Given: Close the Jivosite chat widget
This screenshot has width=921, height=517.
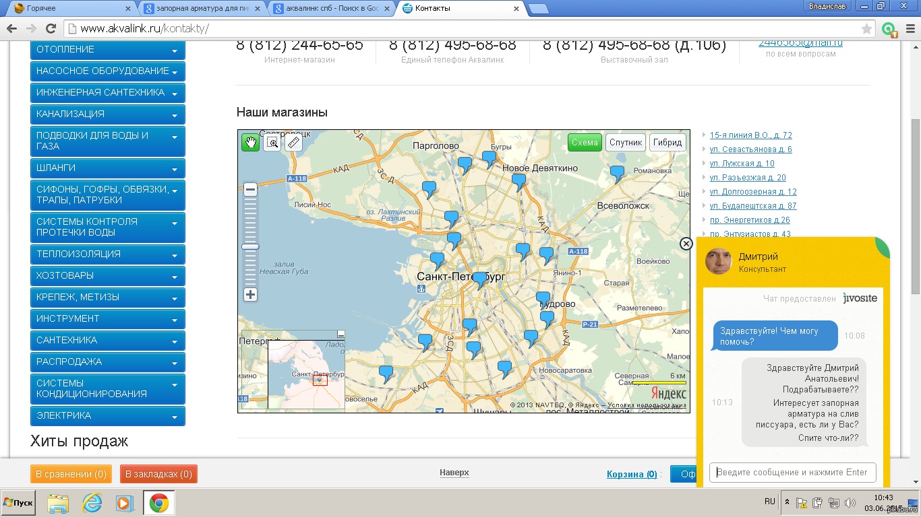Looking at the screenshot, I should 686,244.
